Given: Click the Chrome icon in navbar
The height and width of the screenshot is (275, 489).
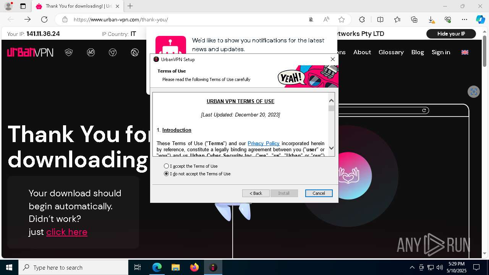Looking at the screenshot, I should point(113,52).
